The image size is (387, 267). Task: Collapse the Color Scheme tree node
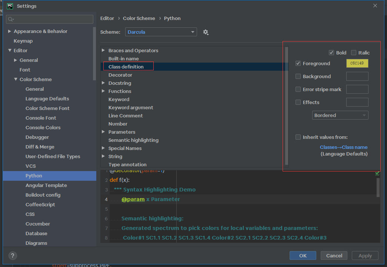[x=16, y=79]
